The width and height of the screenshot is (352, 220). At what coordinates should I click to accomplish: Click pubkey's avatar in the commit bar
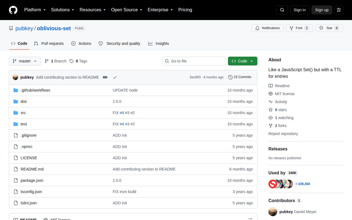[15, 77]
